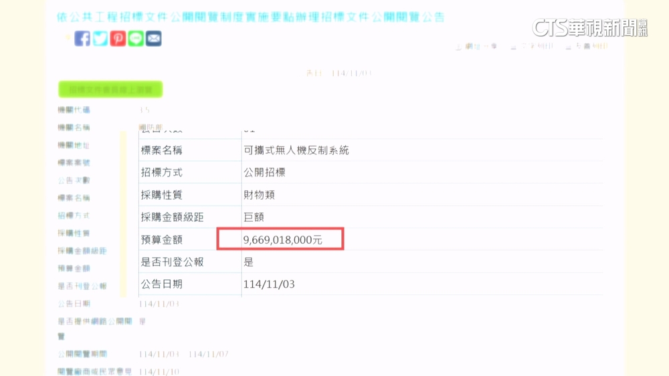The width and height of the screenshot is (669, 376).
Task: Click the blurred date range 114/11/03 114/11/07
Action: (x=184, y=354)
